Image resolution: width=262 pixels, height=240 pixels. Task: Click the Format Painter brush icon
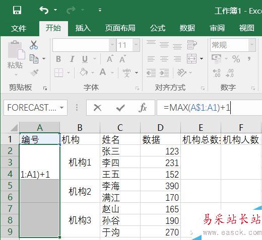(x=34, y=72)
